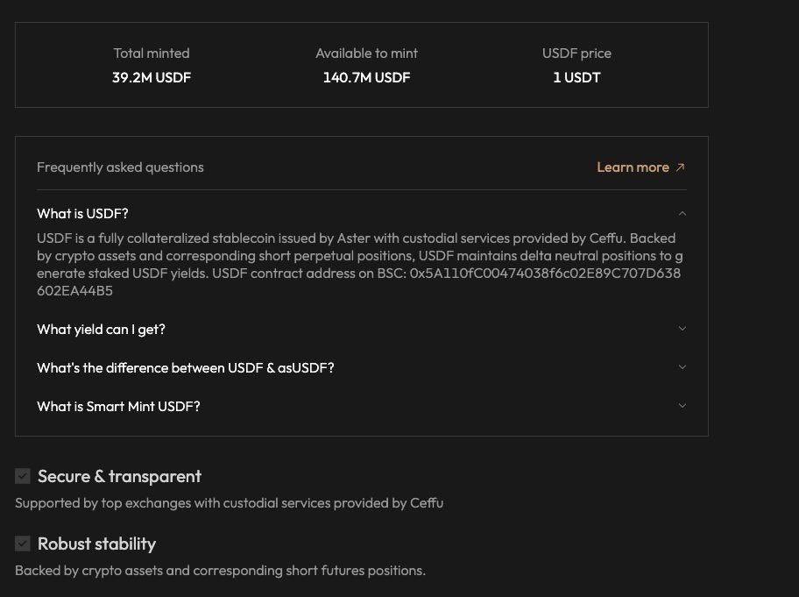Click the chevron on the asUSDF difference question
Screen dimensions: 799x597
[x=682, y=367]
